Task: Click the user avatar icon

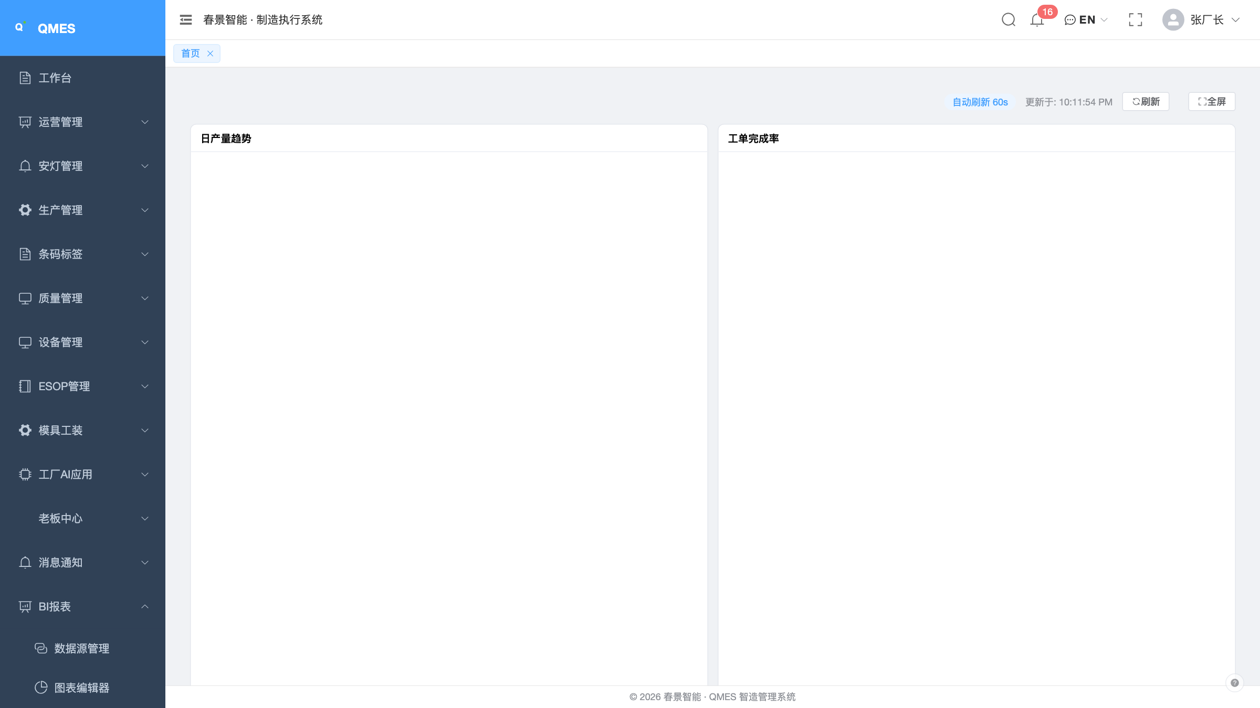Action: tap(1173, 20)
